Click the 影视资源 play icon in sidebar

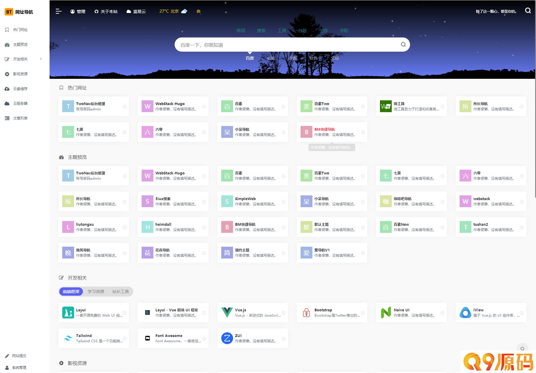[7, 74]
